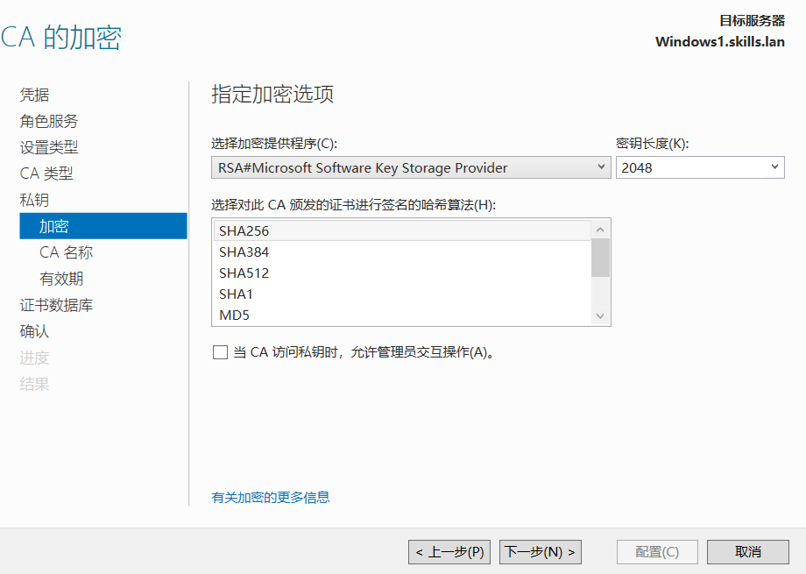Navigate to CA 类型 page
Screen dimensions: 806x574
(x=46, y=174)
